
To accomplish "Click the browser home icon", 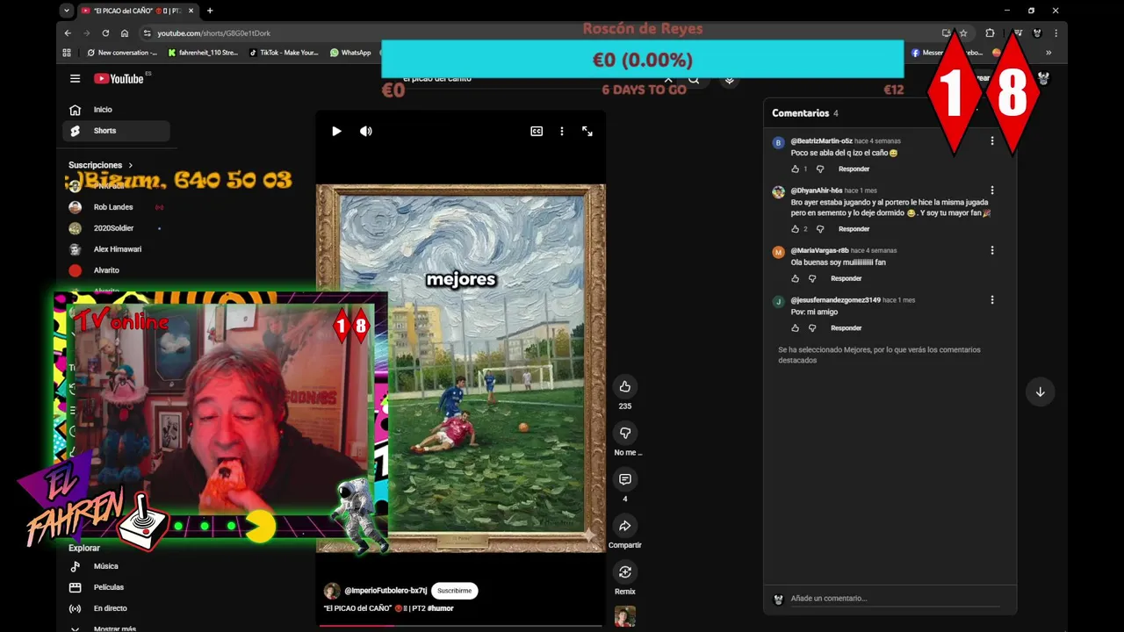I will [x=125, y=33].
